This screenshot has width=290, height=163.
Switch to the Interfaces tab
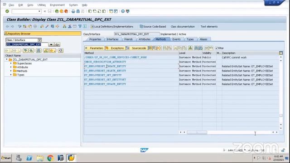112,39
